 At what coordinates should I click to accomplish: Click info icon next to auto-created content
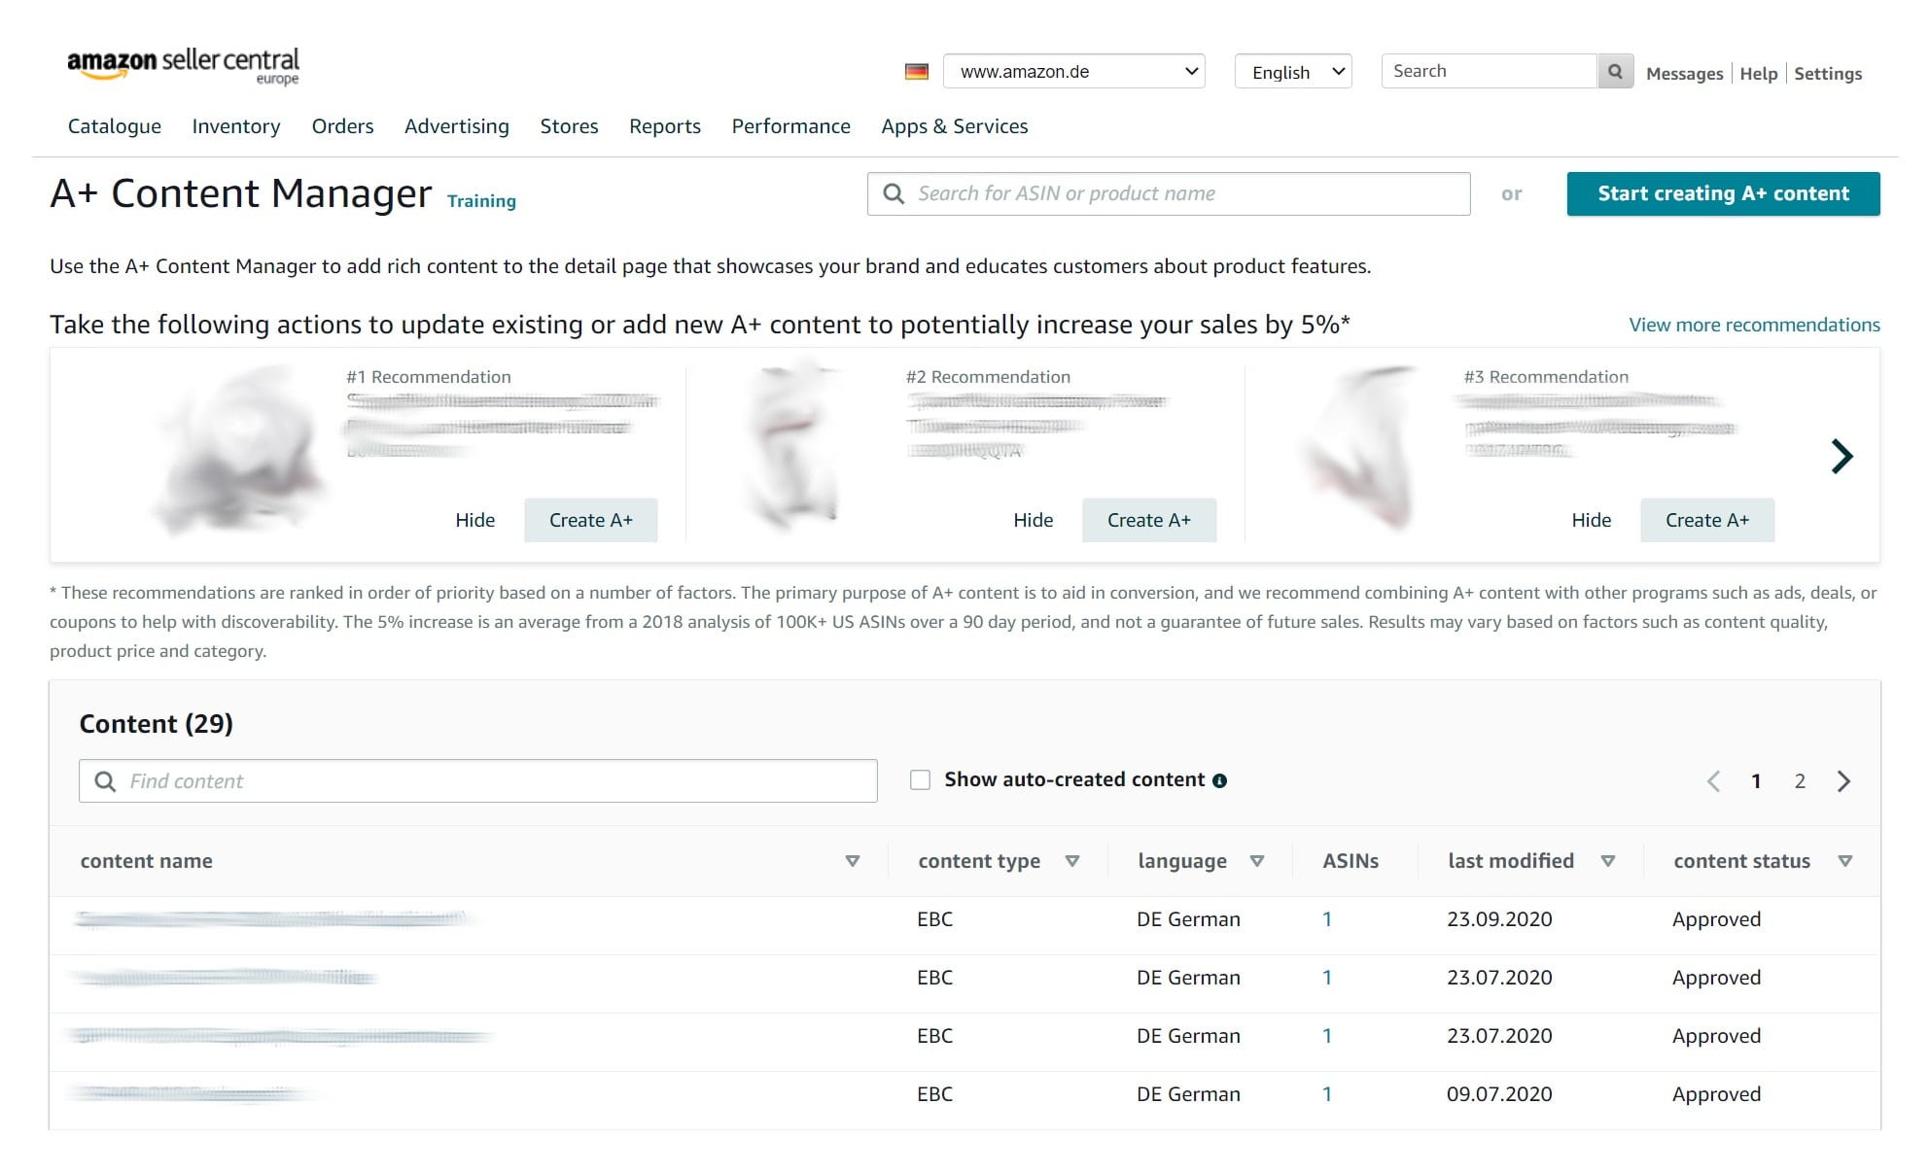(1219, 780)
